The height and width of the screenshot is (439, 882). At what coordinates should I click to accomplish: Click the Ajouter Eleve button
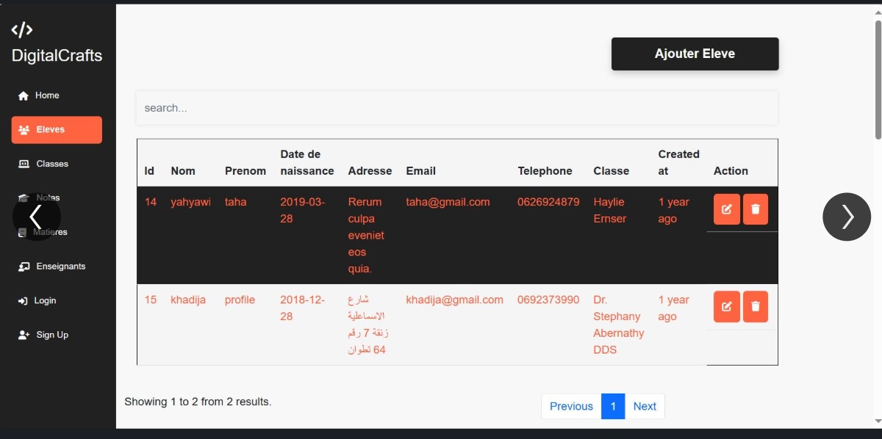point(695,54)
